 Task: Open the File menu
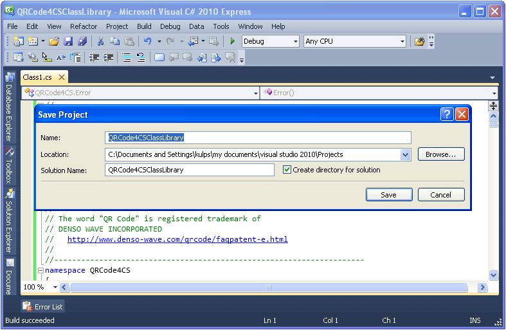[12, 26]
